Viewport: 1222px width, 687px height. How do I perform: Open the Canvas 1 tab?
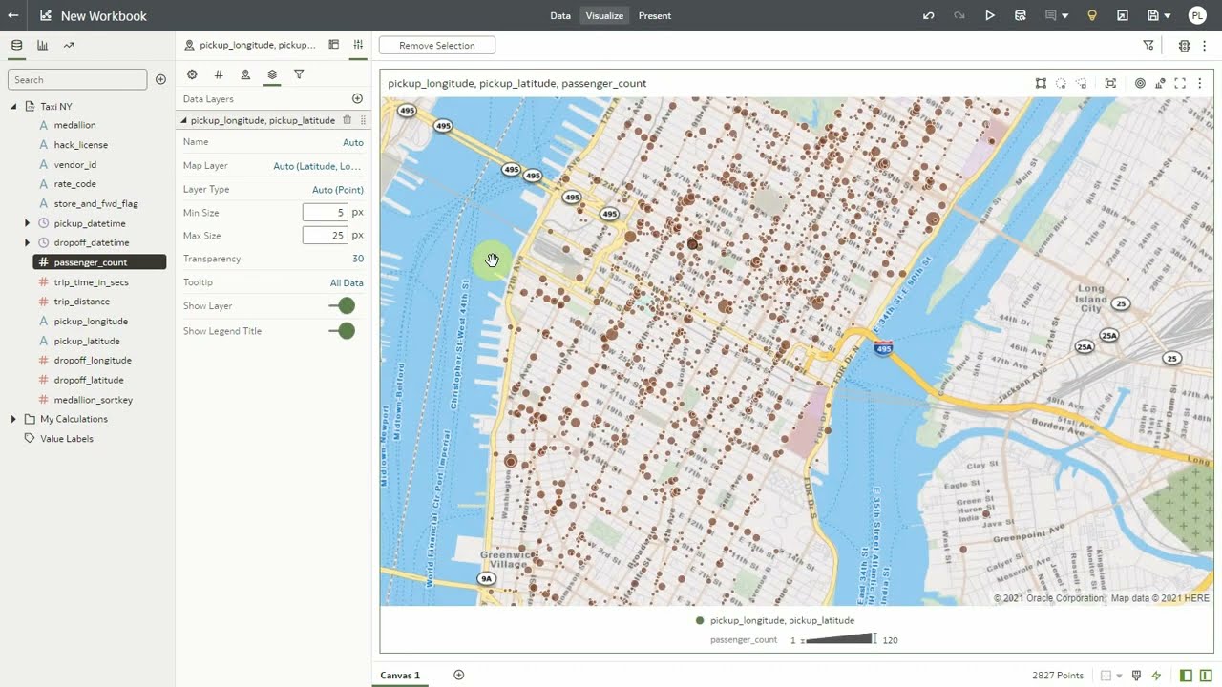(400, 675)
